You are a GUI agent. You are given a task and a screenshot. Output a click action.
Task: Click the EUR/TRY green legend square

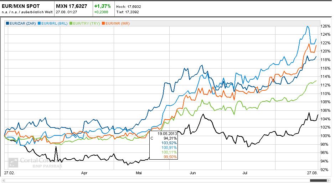click(x=71, y=23)
